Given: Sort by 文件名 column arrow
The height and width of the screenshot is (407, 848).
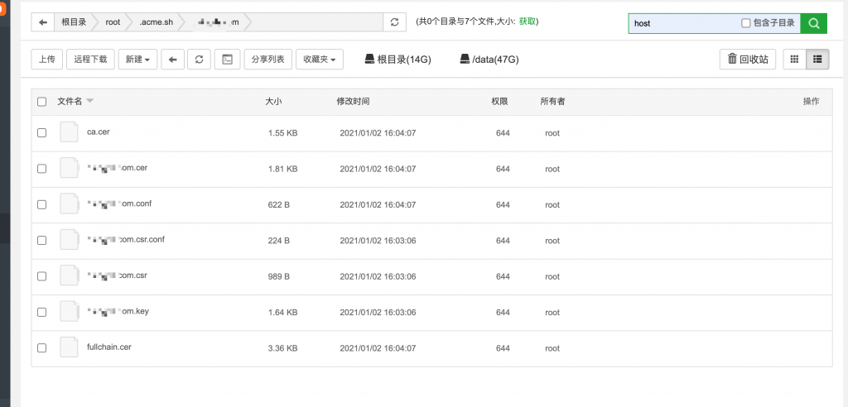Looking at the screenshot, I should coord(89,101).
